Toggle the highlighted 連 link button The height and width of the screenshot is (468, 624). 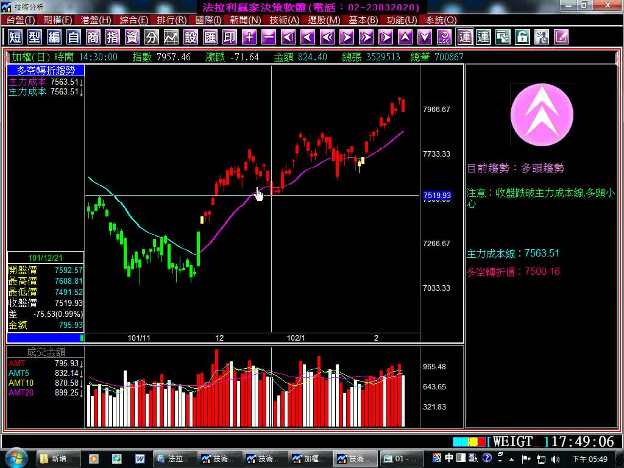click(x=465, y=37)
